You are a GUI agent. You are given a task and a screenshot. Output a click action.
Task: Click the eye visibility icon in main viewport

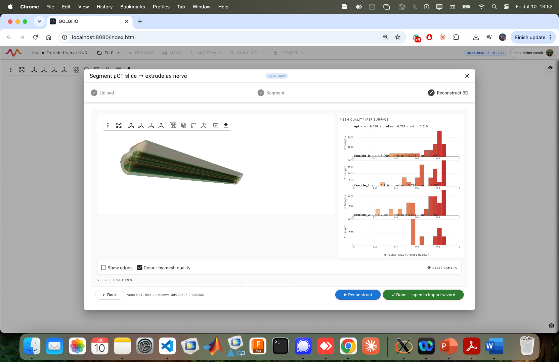click(550, 68)
